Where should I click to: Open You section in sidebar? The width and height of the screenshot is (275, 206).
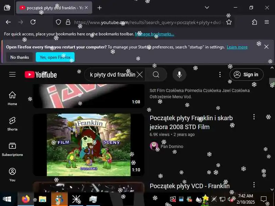12,175
